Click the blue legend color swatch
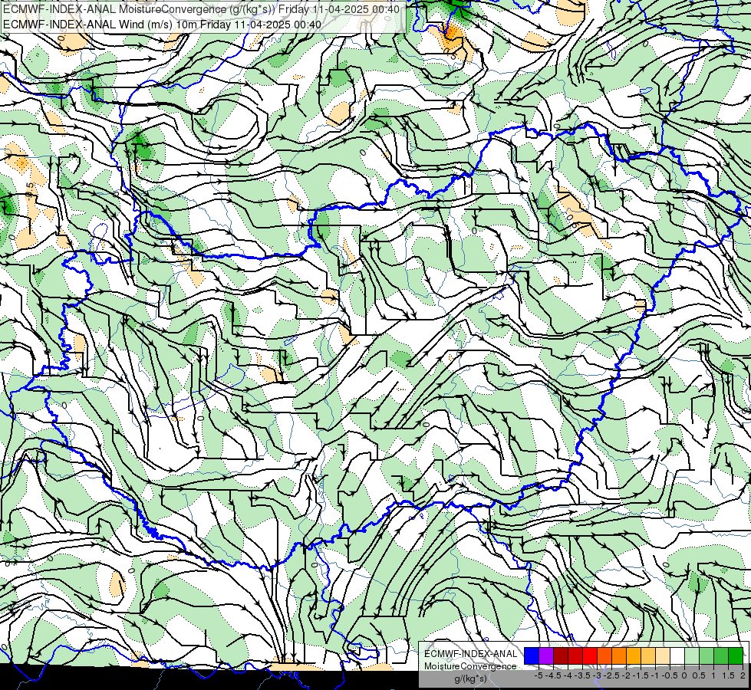The image size is (751, 690). point(532,655)
